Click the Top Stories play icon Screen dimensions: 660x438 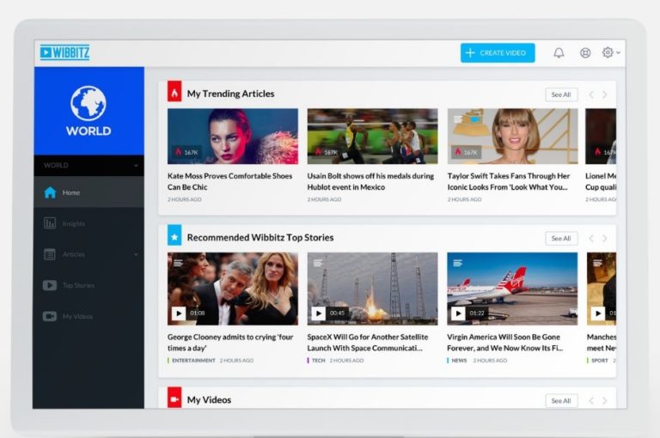pos(50,285)
